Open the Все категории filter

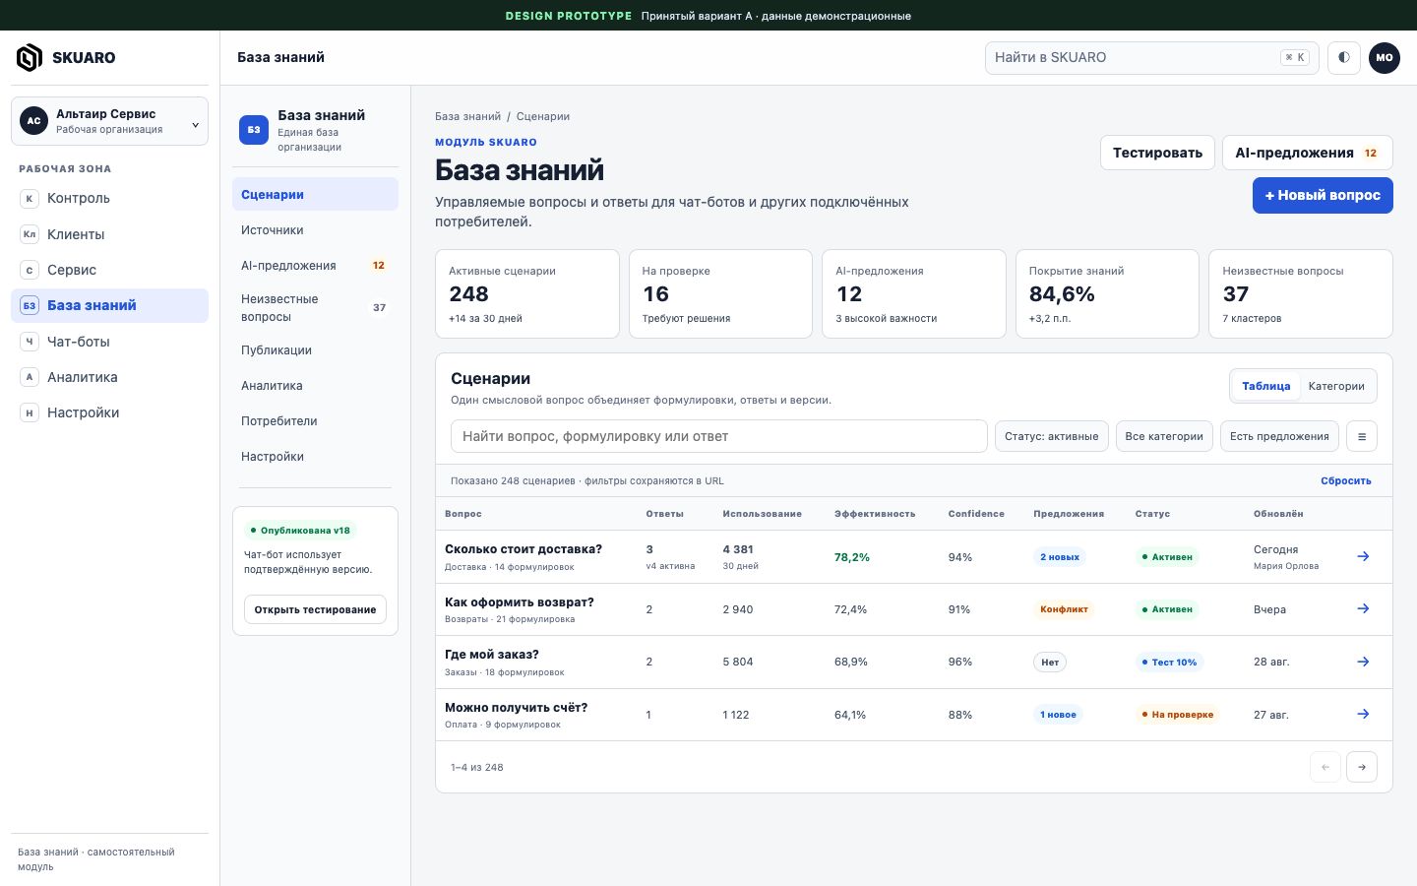point(1164,436)
